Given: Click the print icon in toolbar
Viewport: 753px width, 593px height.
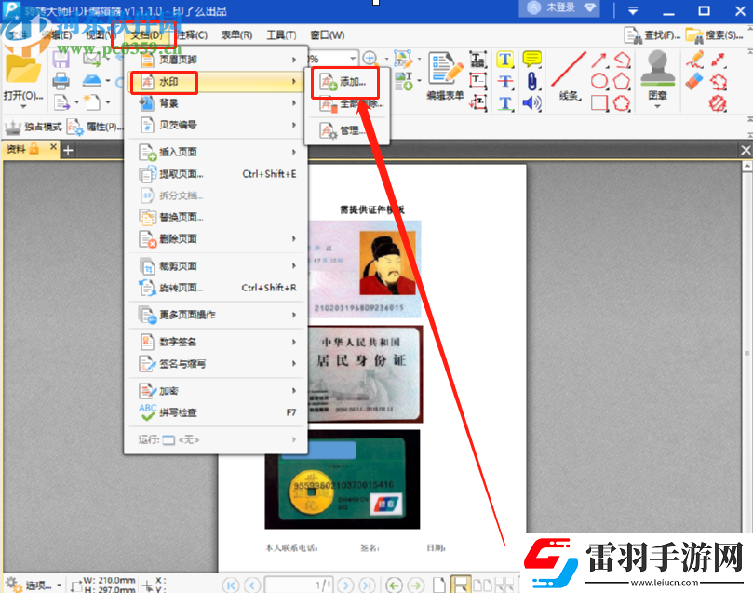Looking at the screenshot, I should pos(61,81).
